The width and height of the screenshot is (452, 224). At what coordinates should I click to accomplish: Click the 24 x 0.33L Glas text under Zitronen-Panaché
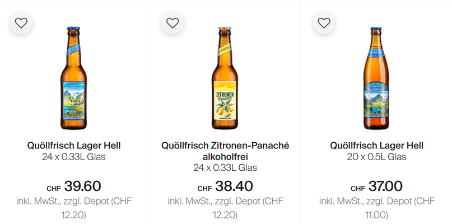(x=225, y=167)
